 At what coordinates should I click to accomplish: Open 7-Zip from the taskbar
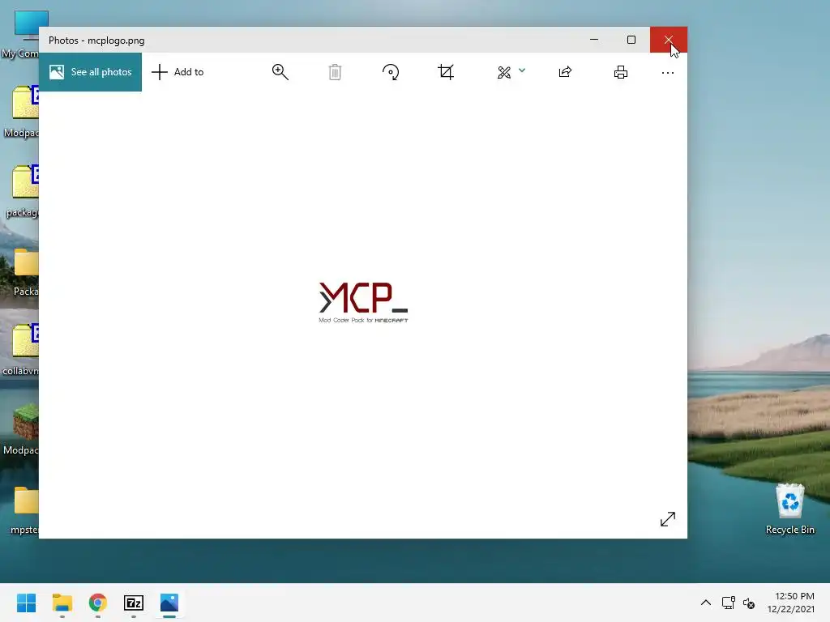point(134,603)
